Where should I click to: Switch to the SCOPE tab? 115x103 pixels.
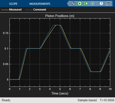(x=13, y=4)
